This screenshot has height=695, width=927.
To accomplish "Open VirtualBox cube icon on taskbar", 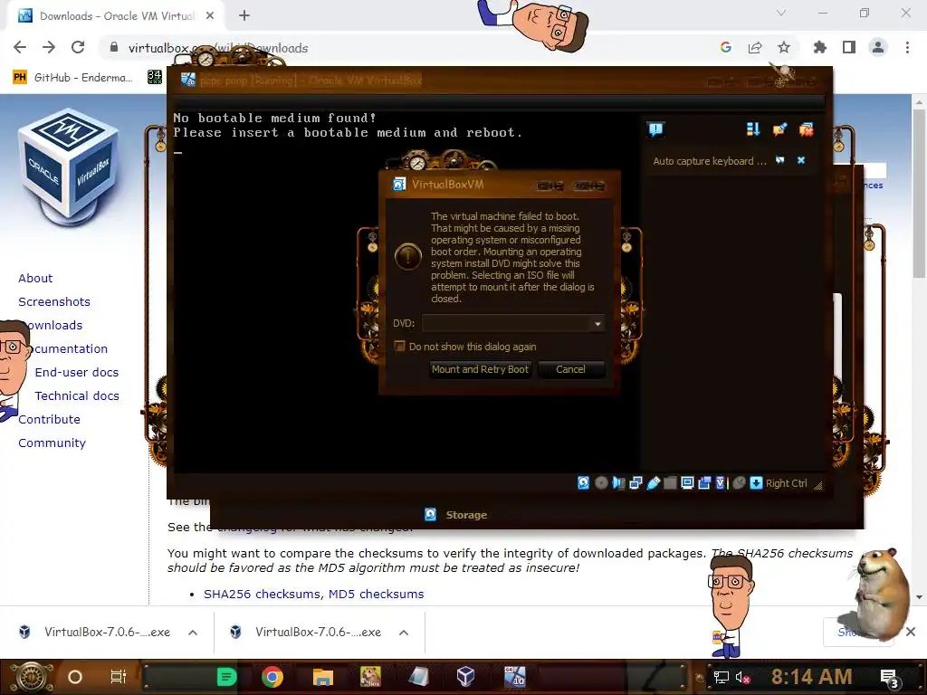I will click(x=465, y=676).
